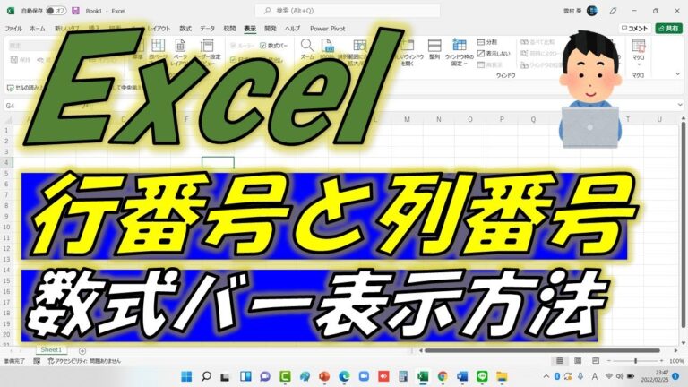The width and height of the screenshot is (688, 387).
Task: Click the selected cell G4
Action: pos(218,162)
